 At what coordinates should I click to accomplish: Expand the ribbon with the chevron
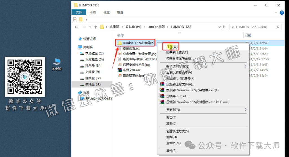pos(276,13)
